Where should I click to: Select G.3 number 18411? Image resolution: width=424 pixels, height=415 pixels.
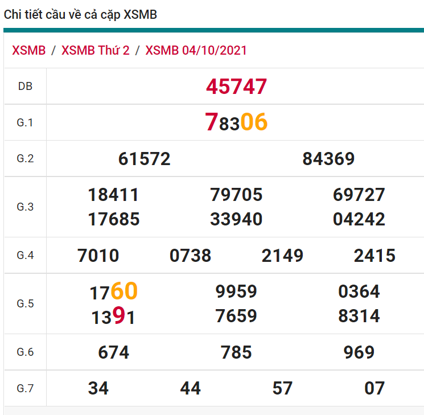pos(113,195)
